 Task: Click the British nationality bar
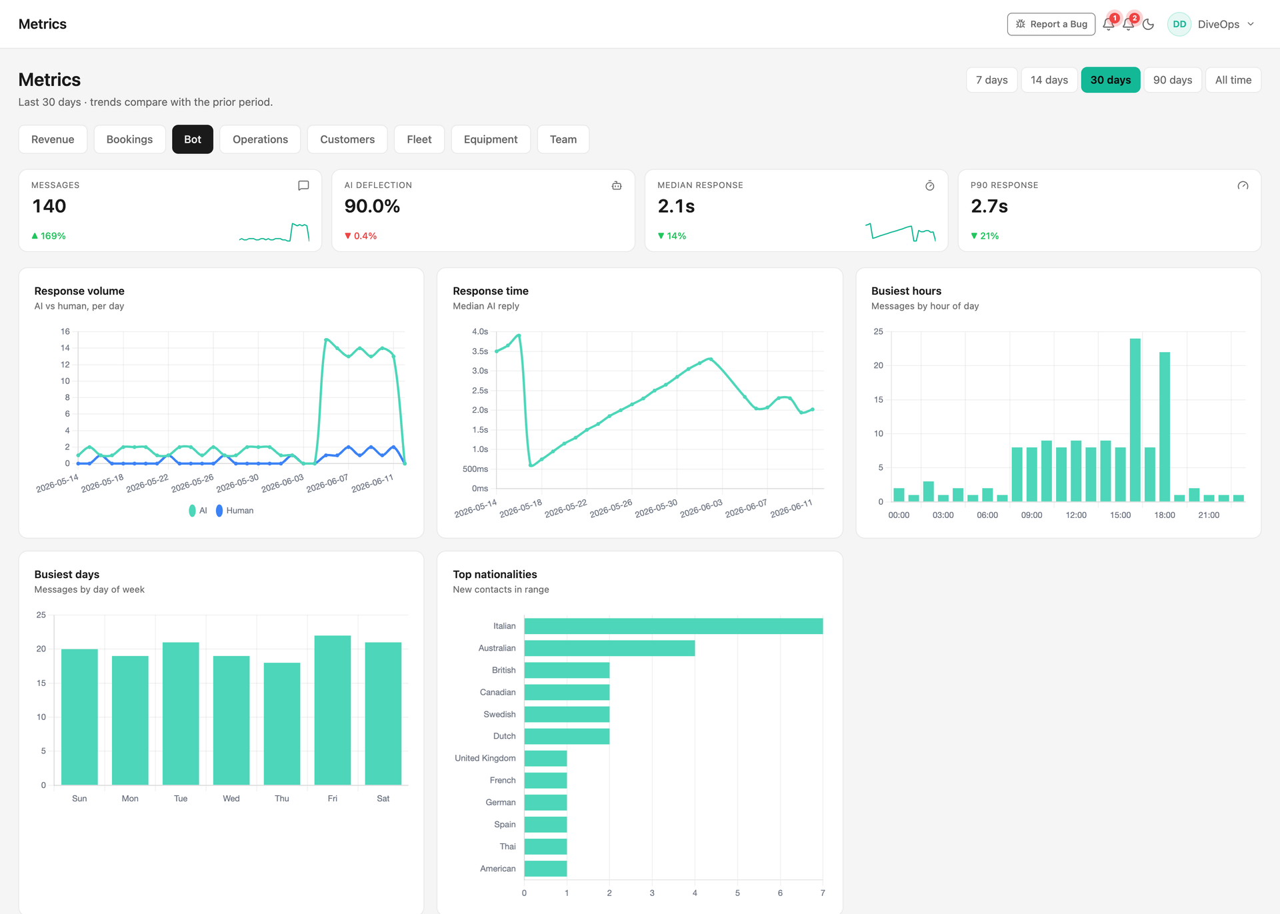point(567,670)
